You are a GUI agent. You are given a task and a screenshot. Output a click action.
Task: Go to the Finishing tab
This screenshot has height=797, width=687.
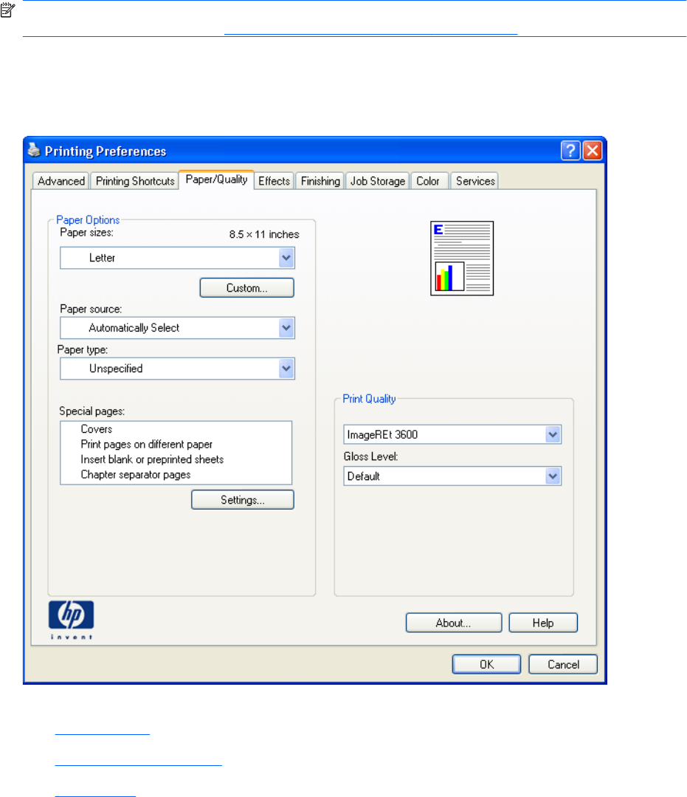320,181
